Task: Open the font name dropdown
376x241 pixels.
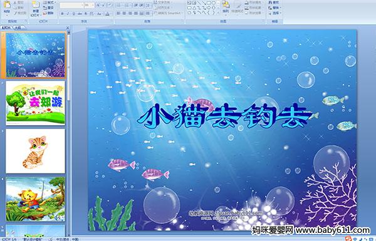Action: point(71,5)
